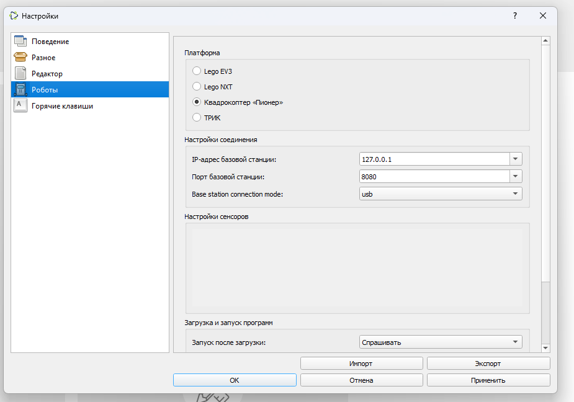Open the Редактор settings section
Image resolution: width=574 pixels, height=402 pixels.
[x=90, y=74]
